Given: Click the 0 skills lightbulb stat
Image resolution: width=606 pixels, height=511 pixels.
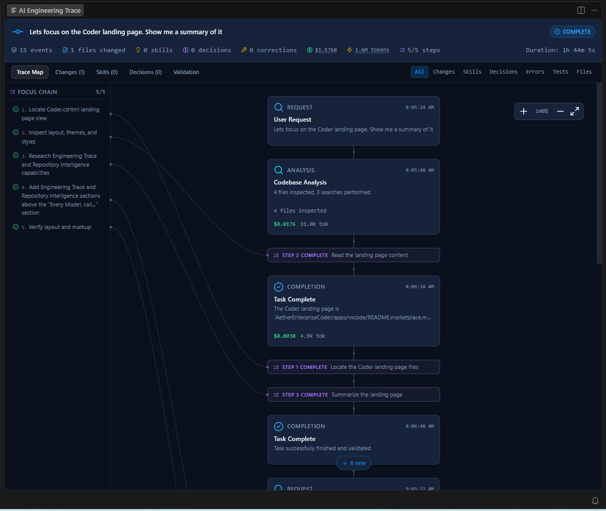Looking at the screenshot, I should point(154,50).
